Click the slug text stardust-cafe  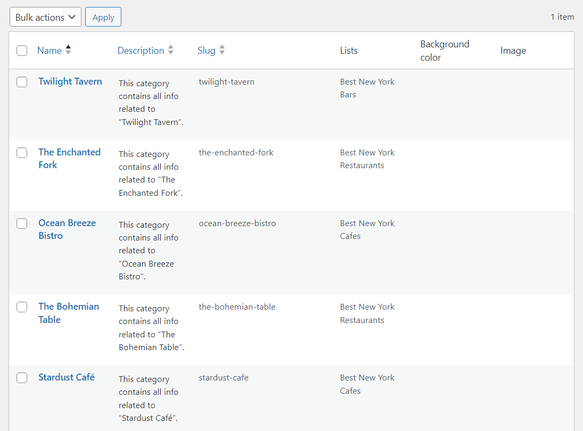[x=224, y=378]
